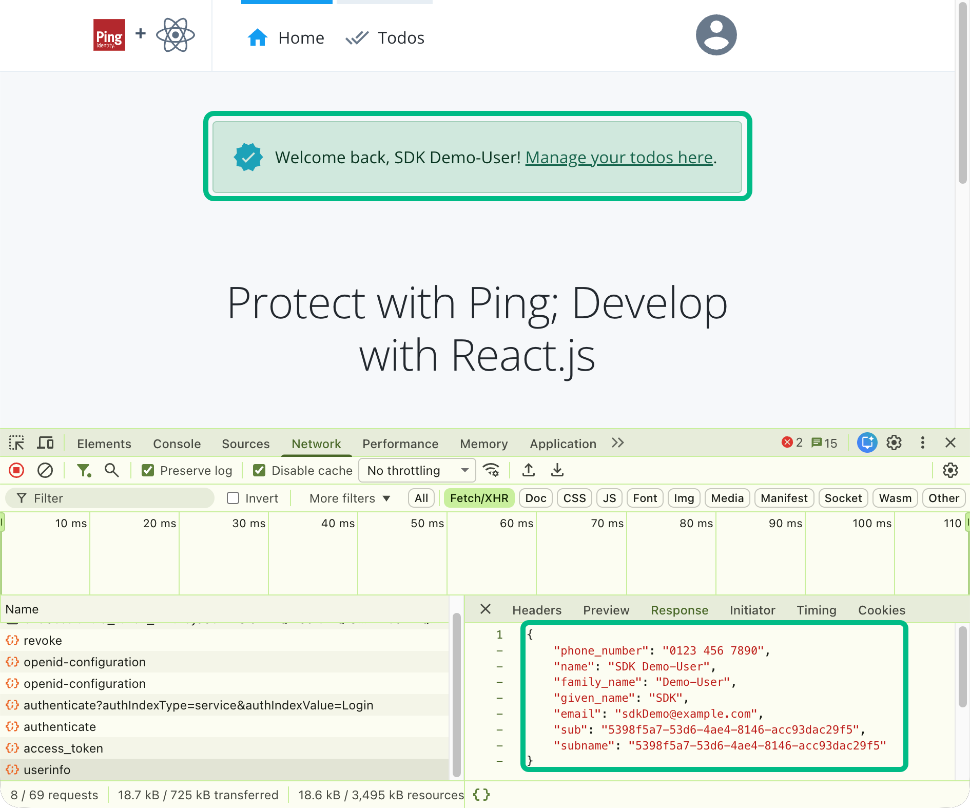The image size is (970, 808).
Task: Select the Fetch/XHR filter chip
Action: (478, 497)
